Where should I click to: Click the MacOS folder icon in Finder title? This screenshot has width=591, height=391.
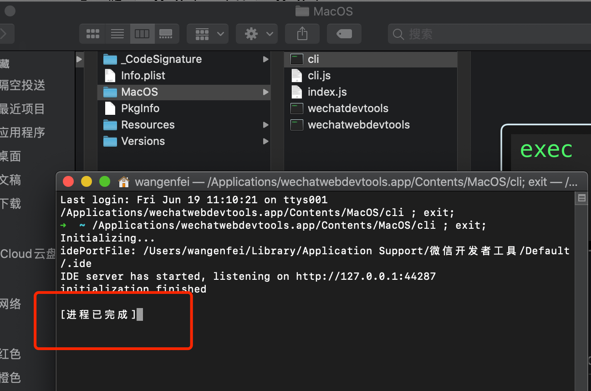(302, 11)
